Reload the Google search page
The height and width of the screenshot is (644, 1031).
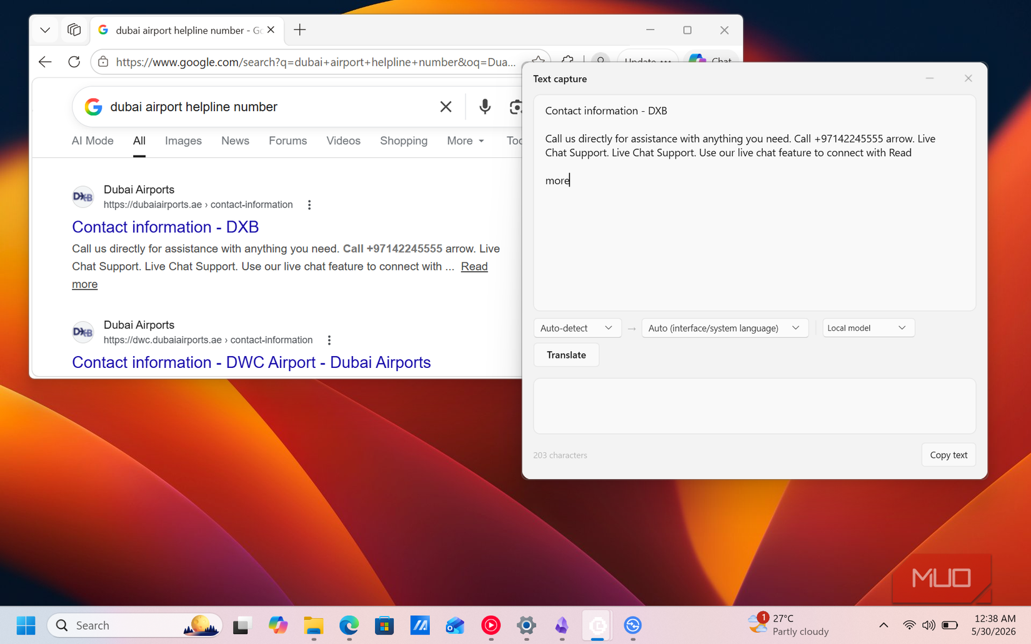click(74, 62)
